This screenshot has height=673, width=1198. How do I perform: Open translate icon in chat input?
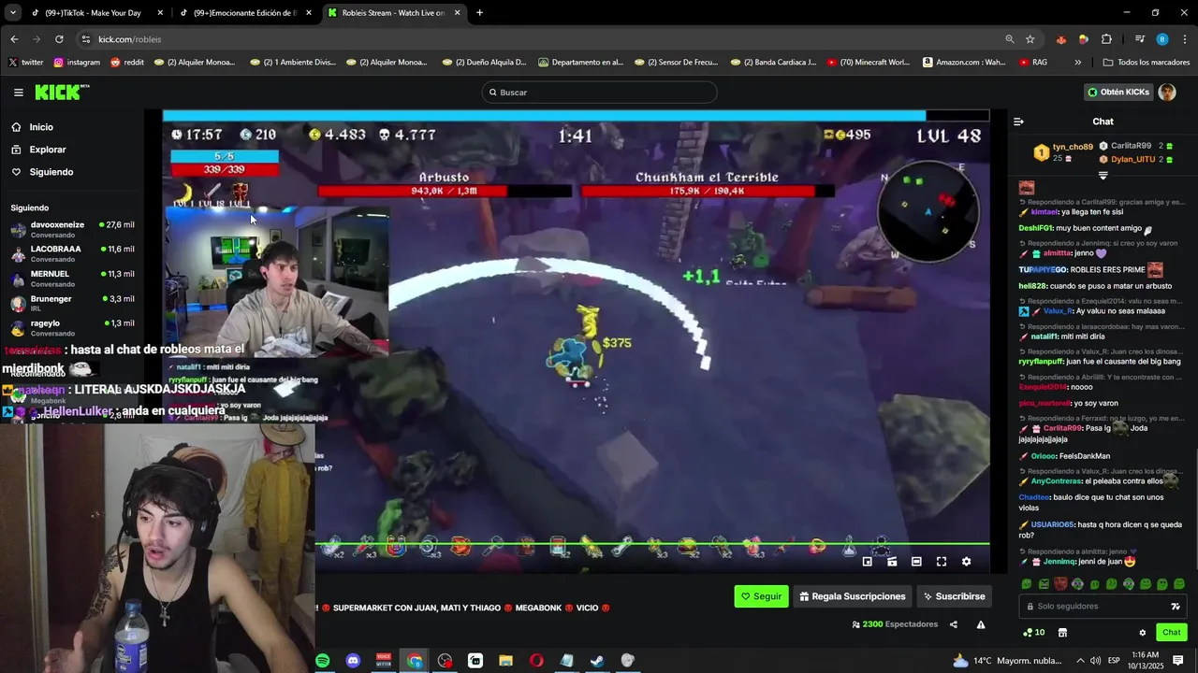click(x=1176, y=606)
